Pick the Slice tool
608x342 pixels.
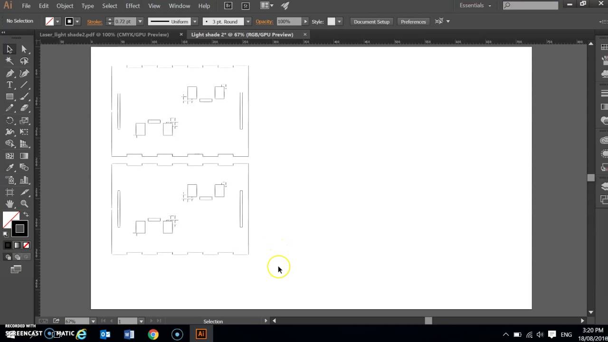point(24,192)
